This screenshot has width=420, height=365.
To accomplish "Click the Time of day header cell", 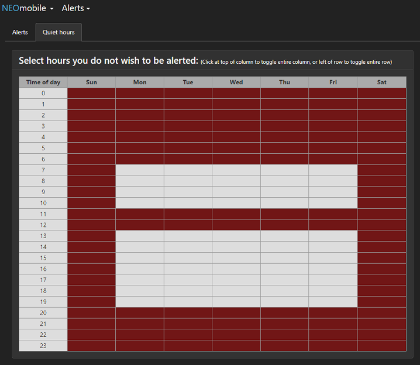I will tap(43, 82).
